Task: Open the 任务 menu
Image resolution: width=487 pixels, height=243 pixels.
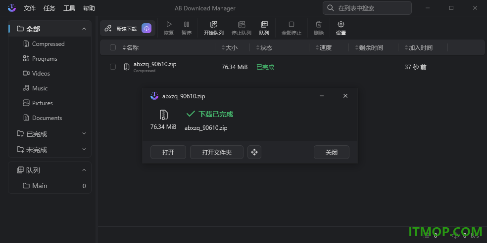Action: [x=49, y=8]
